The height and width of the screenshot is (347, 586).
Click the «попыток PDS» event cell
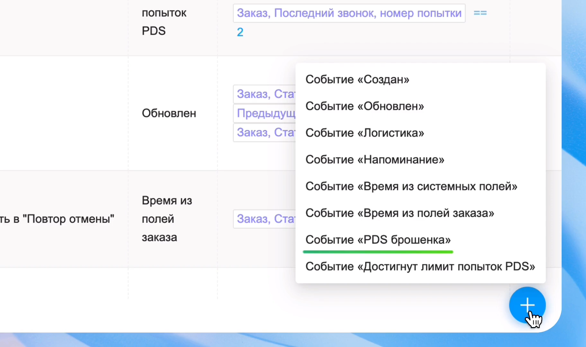pyautogui.click(x=164, y=22)
